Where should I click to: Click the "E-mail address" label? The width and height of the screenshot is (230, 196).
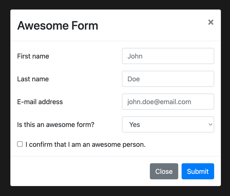click(x=40, y=102)
